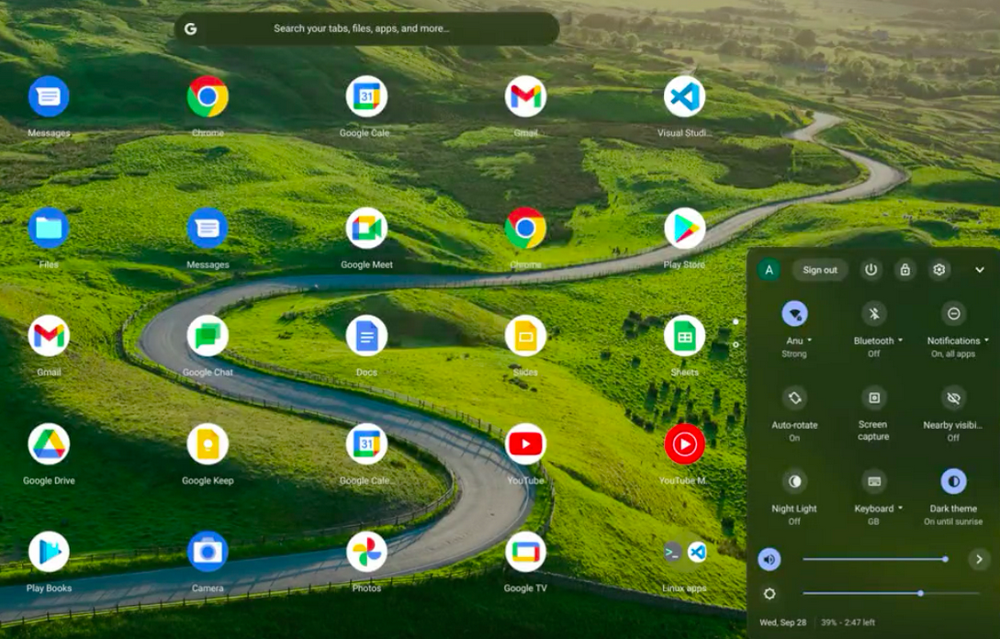
Task: Disable Auto-rotate in quick settings
Action: pyautogui.click(x=794, y=398)
